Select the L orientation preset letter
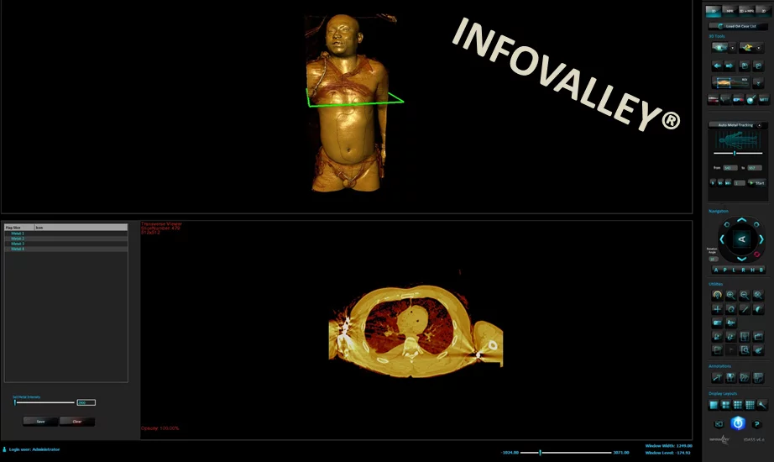 [x=734, y=270]
